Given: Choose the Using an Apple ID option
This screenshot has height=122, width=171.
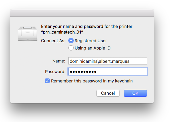Looking at the screenshot, I should click(71, 48).
